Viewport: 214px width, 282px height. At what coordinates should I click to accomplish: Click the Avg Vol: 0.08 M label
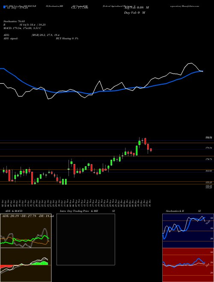[x=137, y=8]
